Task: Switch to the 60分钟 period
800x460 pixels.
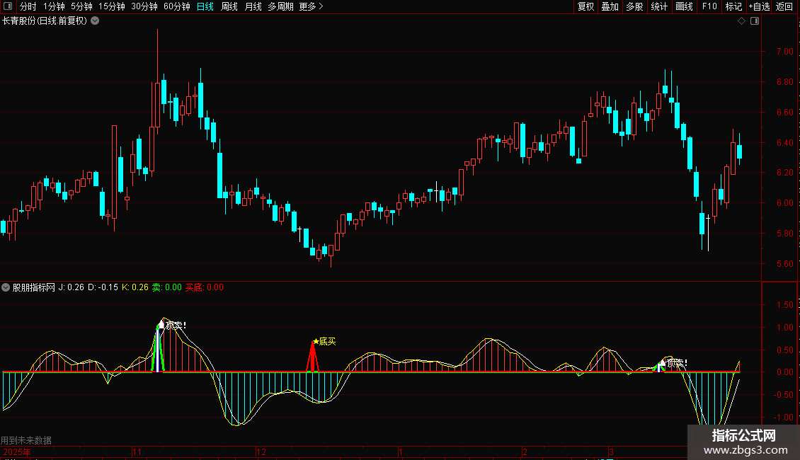Action: [176, 6]
